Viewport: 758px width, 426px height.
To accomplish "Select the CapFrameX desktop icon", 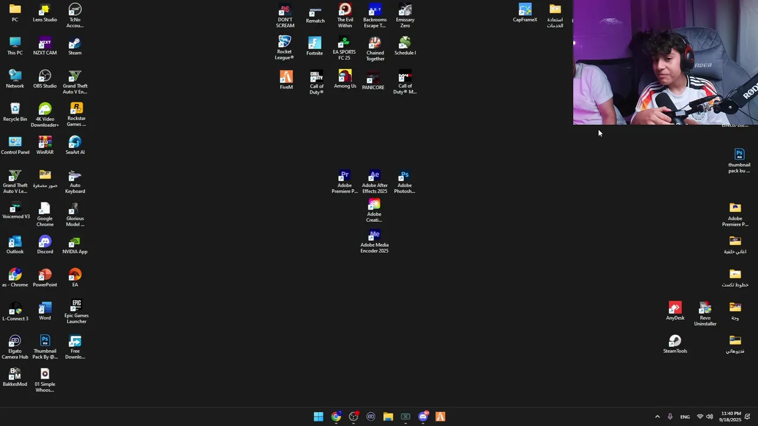I will [x=525, y=13].
